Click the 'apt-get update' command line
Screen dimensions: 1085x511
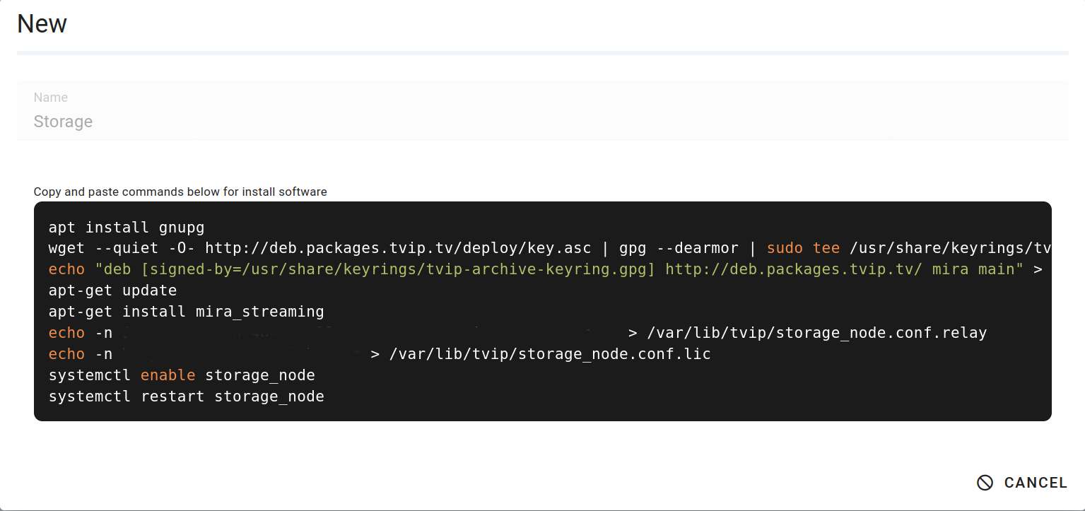112,290
